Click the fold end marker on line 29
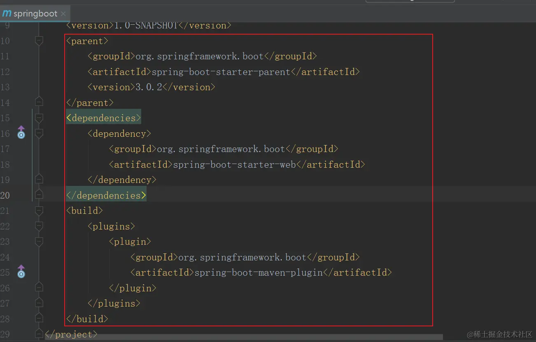The height and width of the screenshot is (342, 536). point(39,333)
